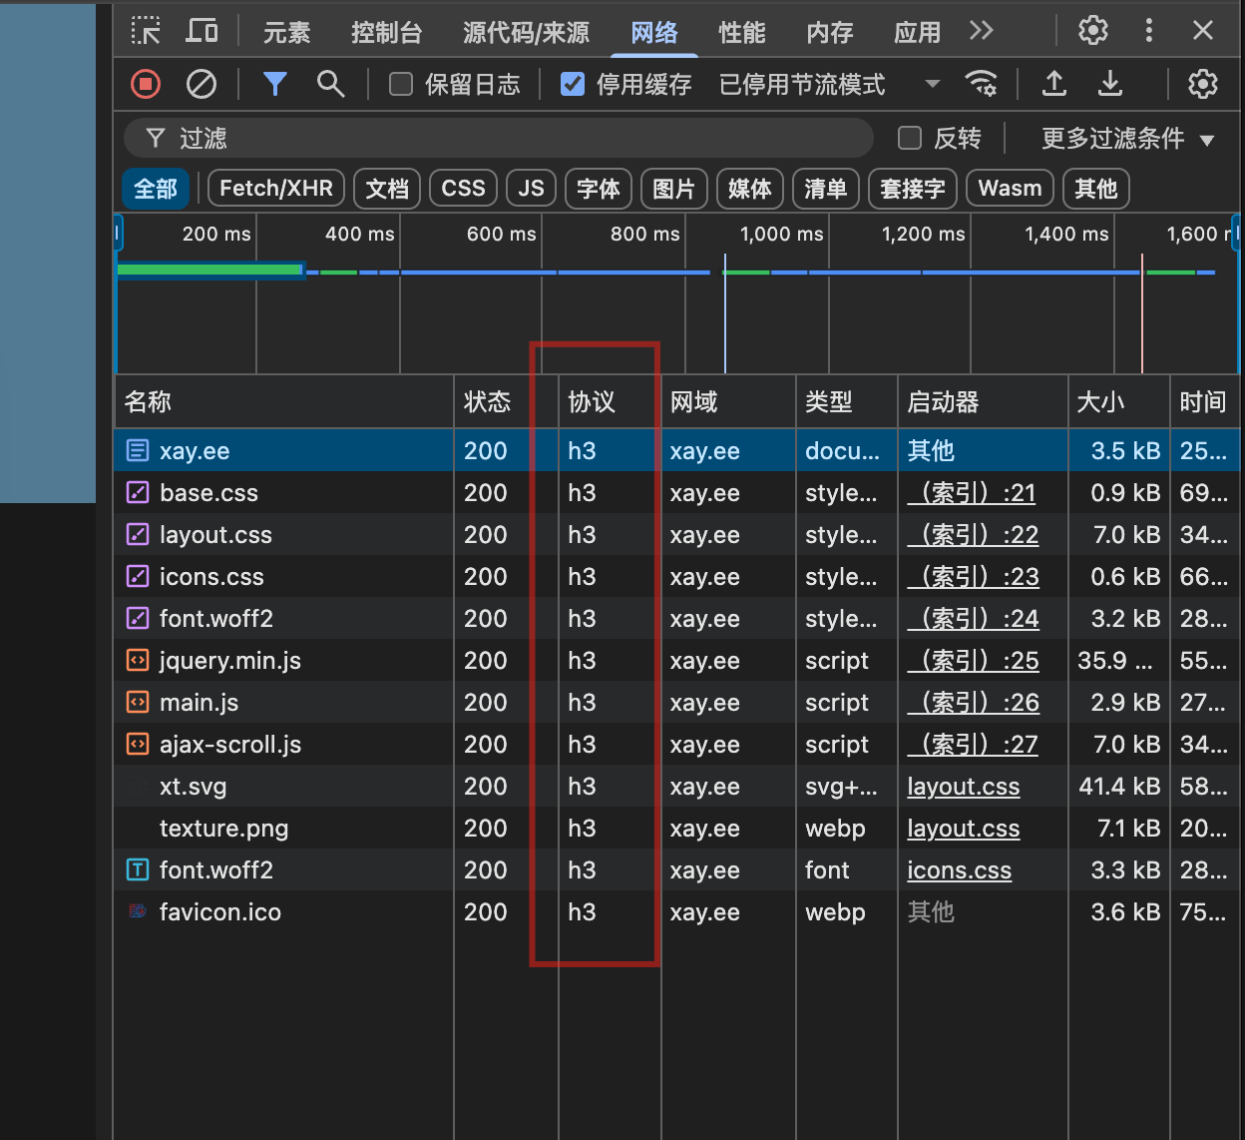
Task: Switch to the 元素 tab
Action: click(x=287, y=33)
